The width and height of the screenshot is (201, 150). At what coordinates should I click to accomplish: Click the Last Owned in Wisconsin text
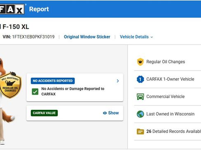coord(171,114)
